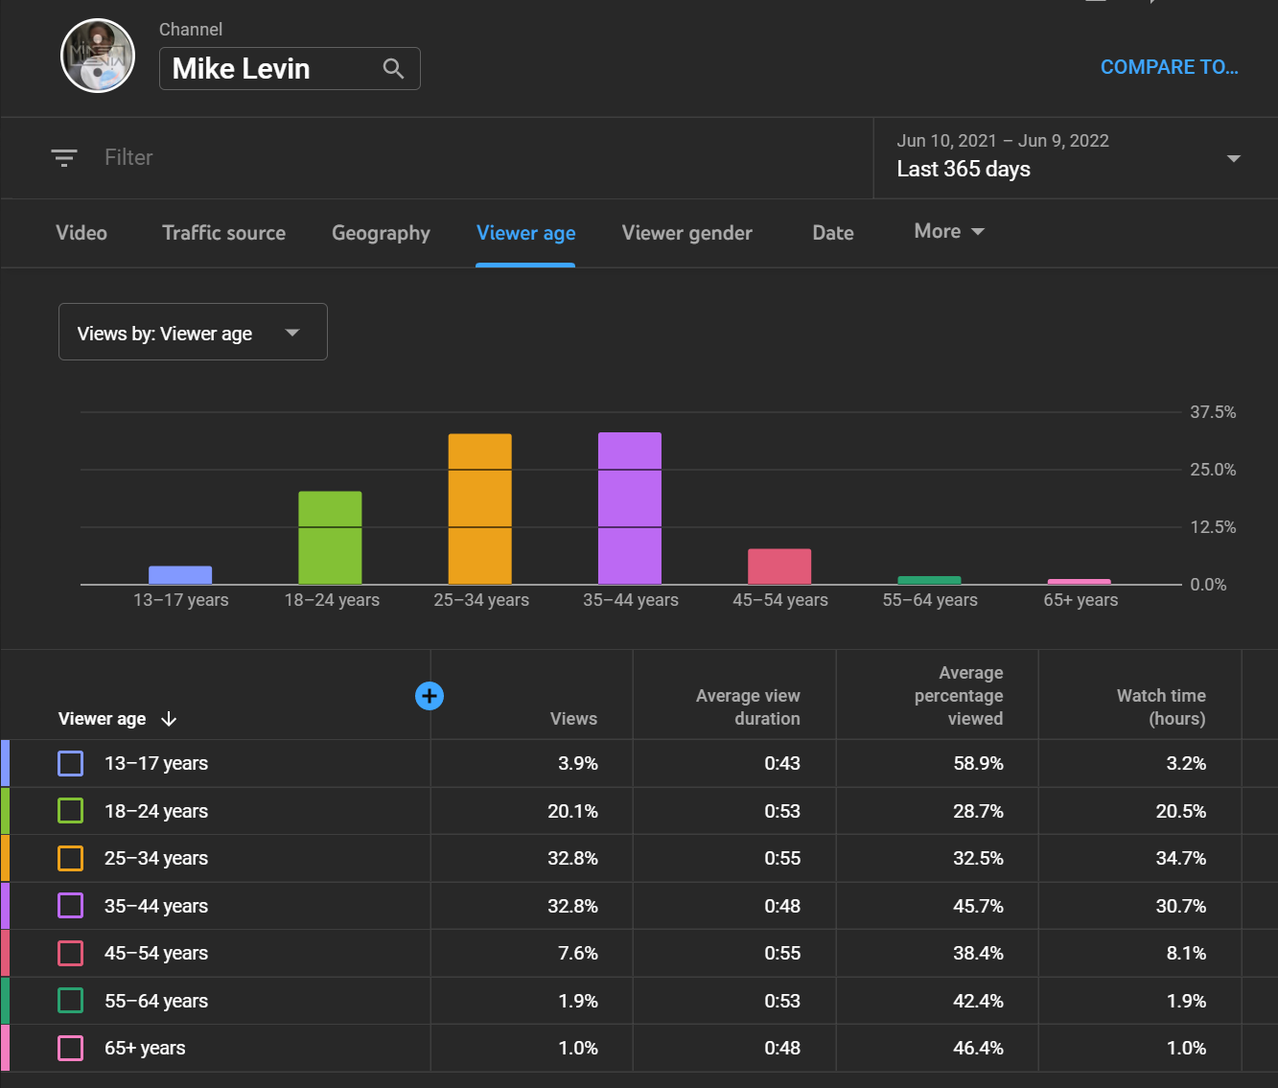Click the 20.1% views cell
Viewport: 1278px width, 1088px height.
(x=572, y=811)
